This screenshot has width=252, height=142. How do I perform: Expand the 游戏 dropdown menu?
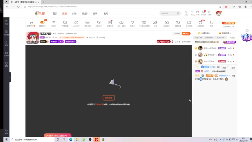[95, 13]
